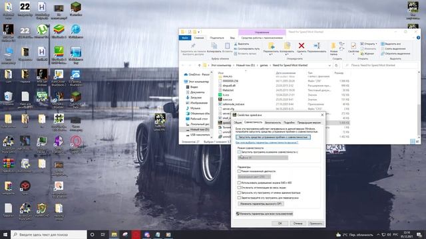Open Task View from the taskbar

pos(103,234)
